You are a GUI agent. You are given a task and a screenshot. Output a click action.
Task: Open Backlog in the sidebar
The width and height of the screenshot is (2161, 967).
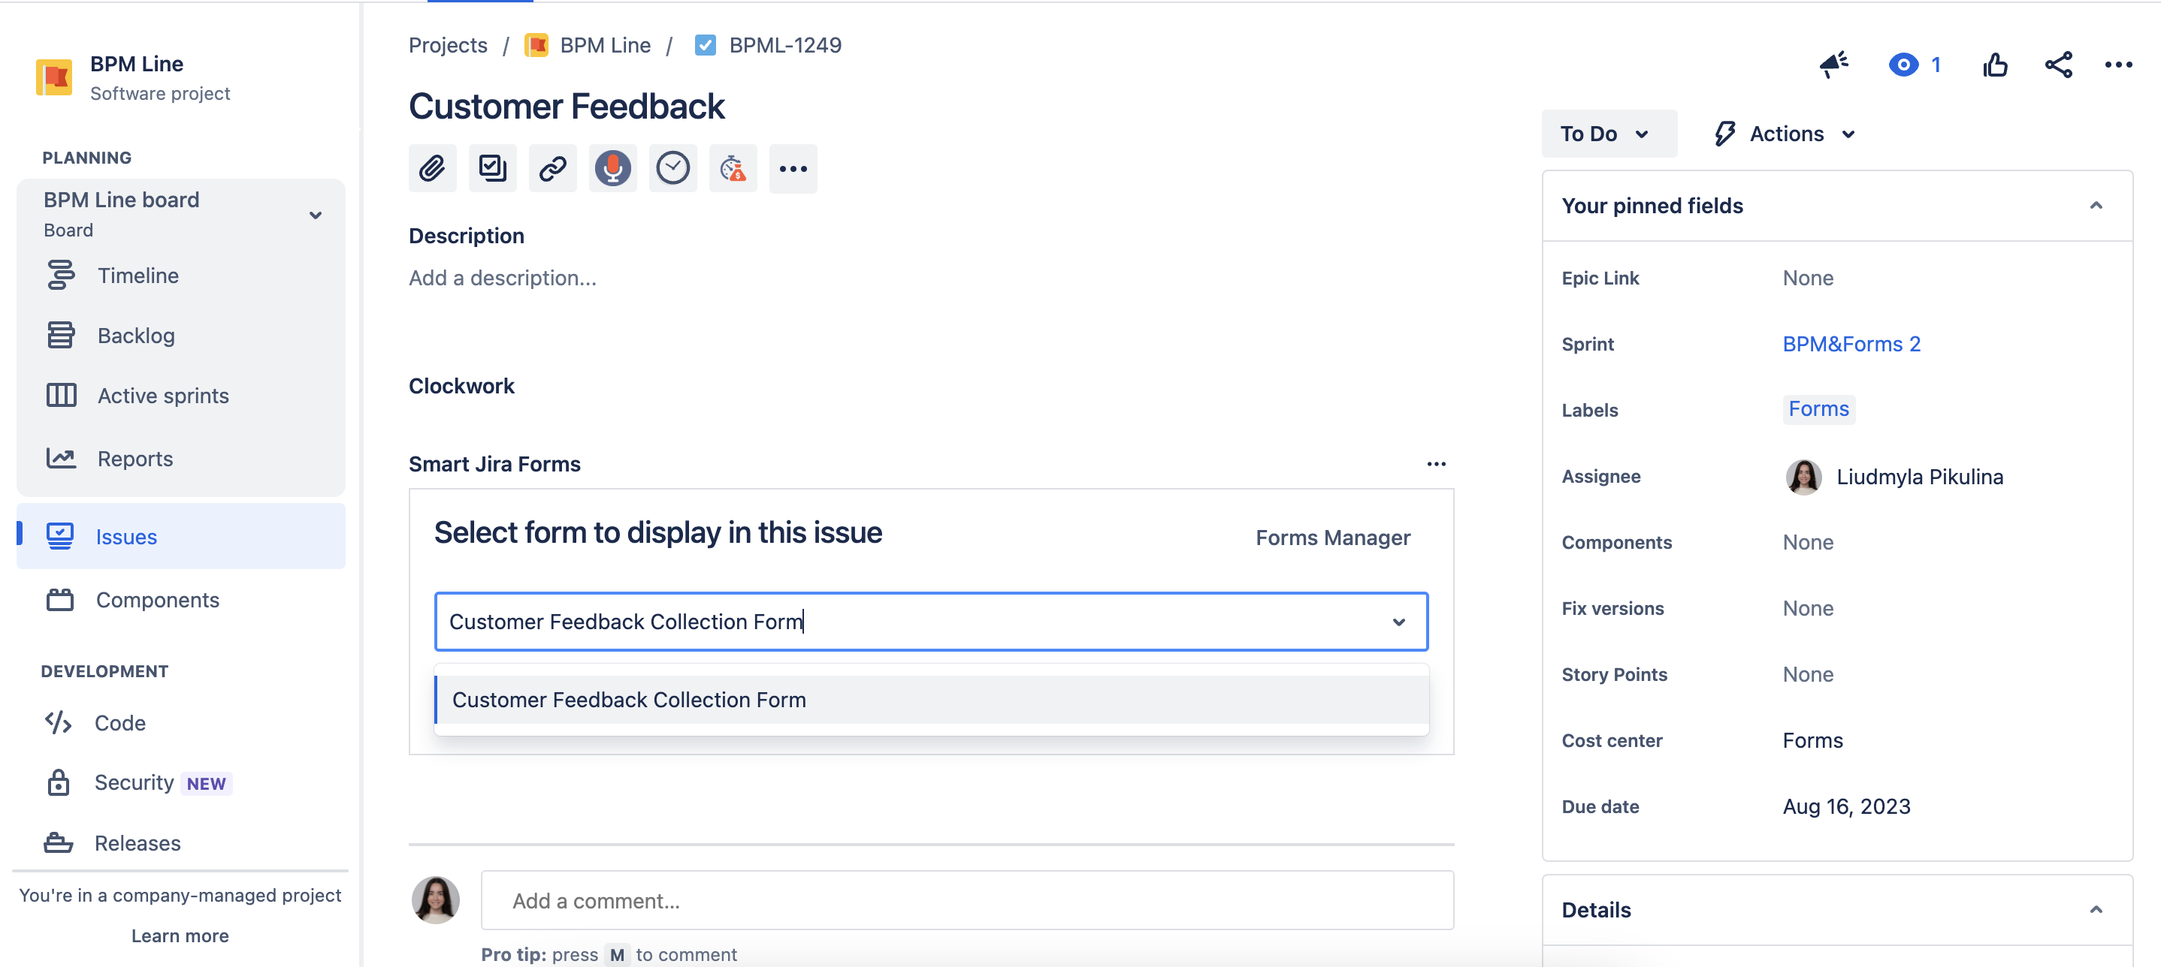click(136, 336)
